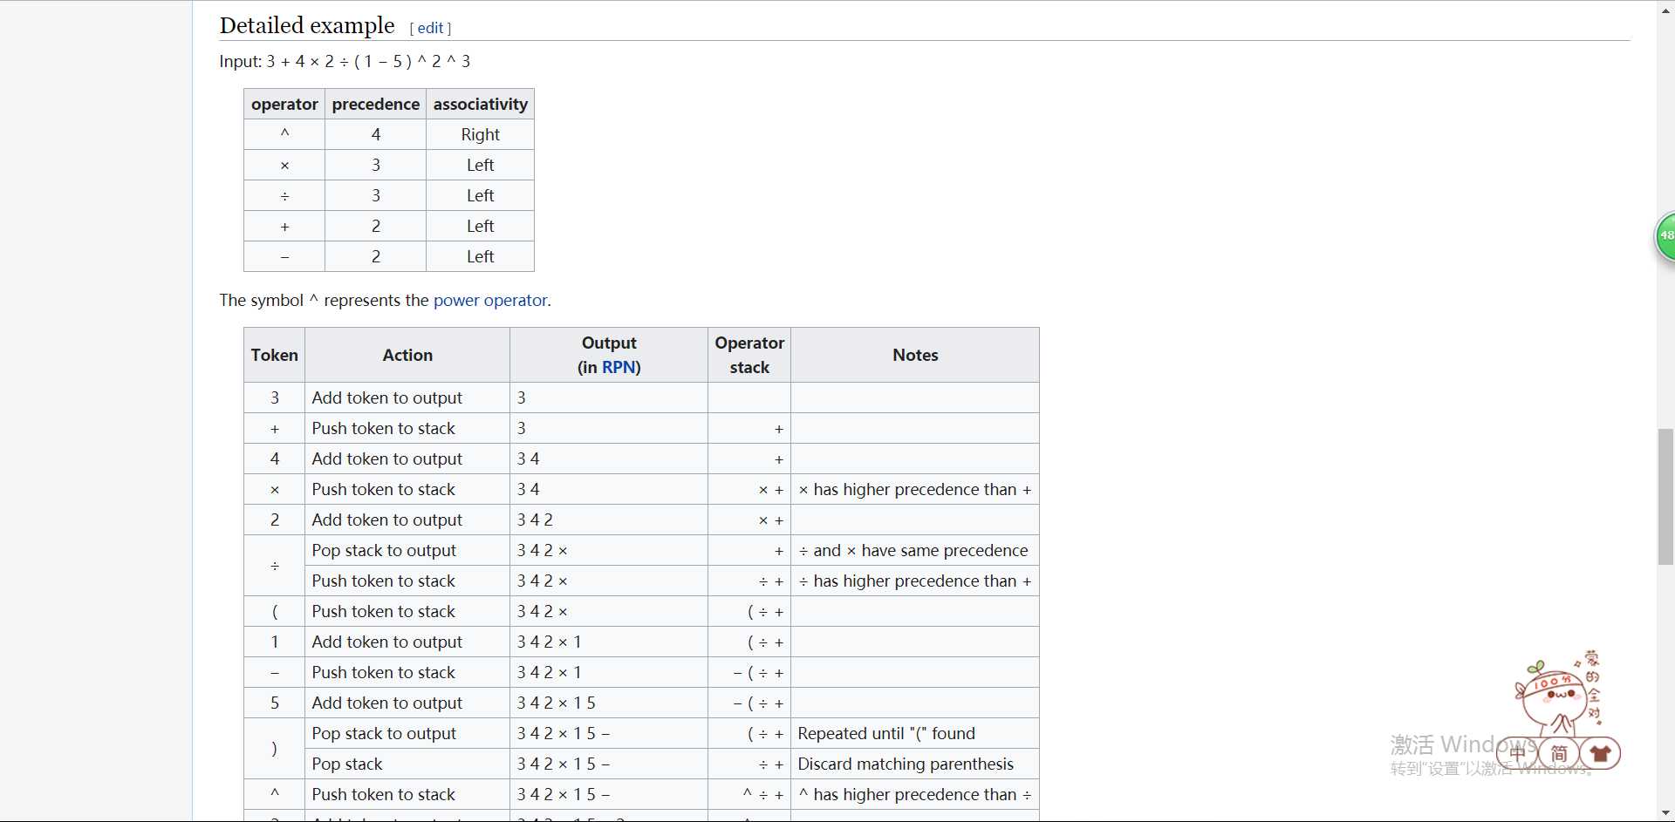Click note '÷ has higher precedence than +'
The height and width of the screenshot is (822, 1675).
[915, 581]
